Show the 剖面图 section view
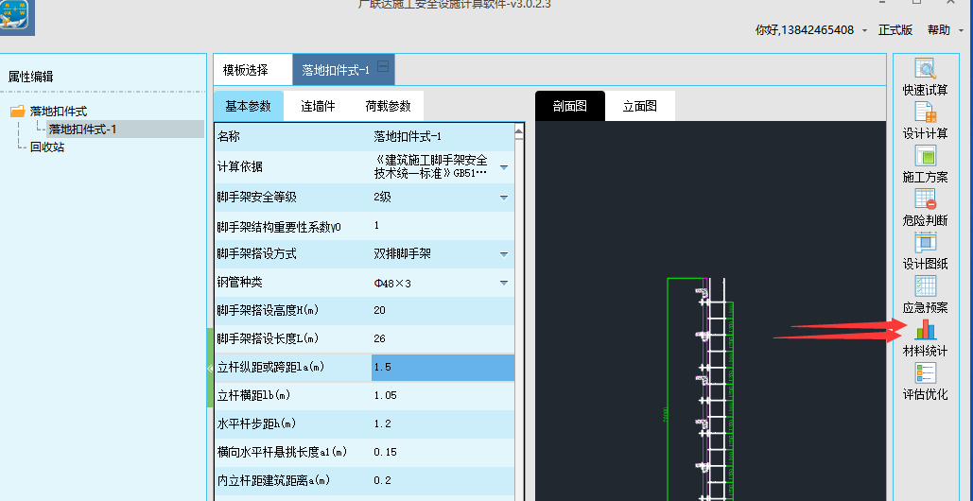The height and width of the screenshot is (501, 973). (569, 106)
